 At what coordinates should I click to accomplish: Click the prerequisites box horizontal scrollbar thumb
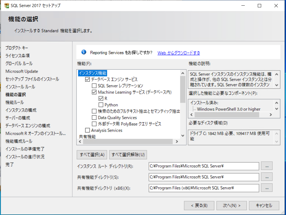227,115
